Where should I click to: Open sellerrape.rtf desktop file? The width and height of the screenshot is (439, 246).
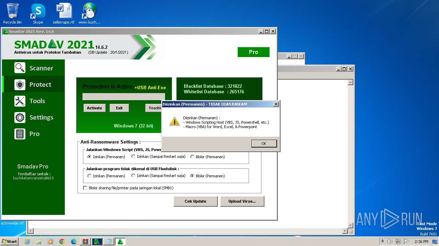click(x=64, y=14)
